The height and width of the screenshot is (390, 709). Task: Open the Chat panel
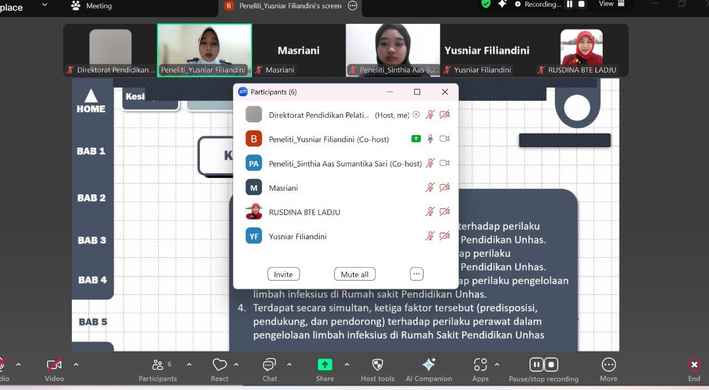tap(269, 365)
